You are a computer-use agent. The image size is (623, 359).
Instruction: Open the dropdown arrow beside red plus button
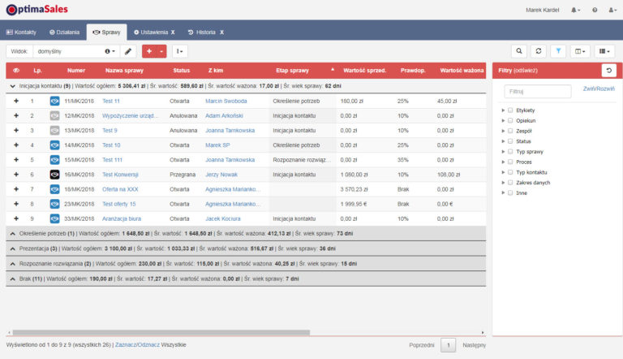161,51
